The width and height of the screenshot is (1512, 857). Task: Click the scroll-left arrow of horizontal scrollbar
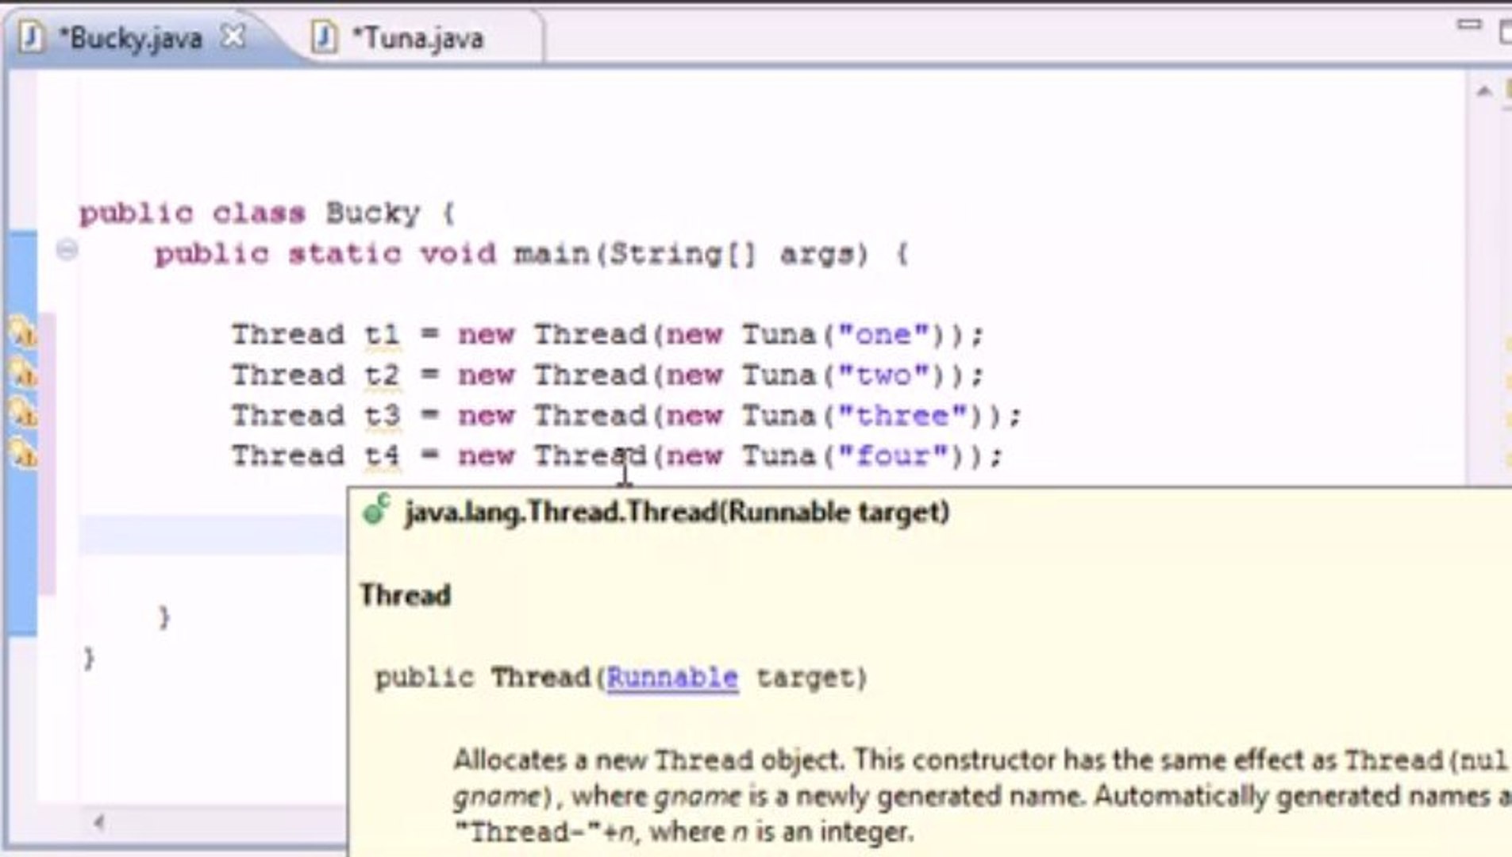98,822
